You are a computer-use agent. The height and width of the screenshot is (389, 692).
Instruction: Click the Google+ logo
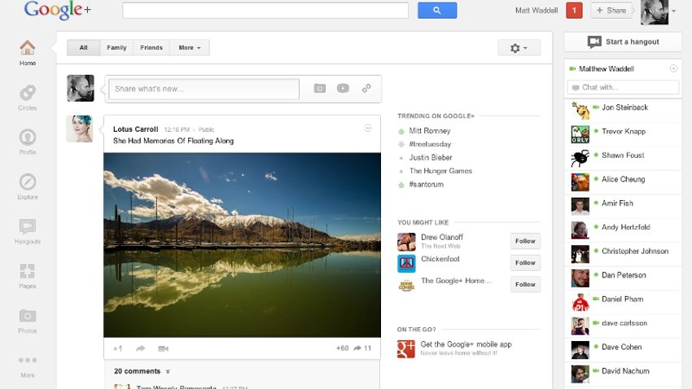[x=57, y=10]
